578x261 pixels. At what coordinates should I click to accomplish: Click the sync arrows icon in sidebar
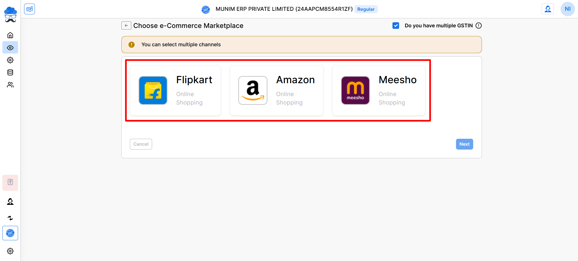(10, 218)
